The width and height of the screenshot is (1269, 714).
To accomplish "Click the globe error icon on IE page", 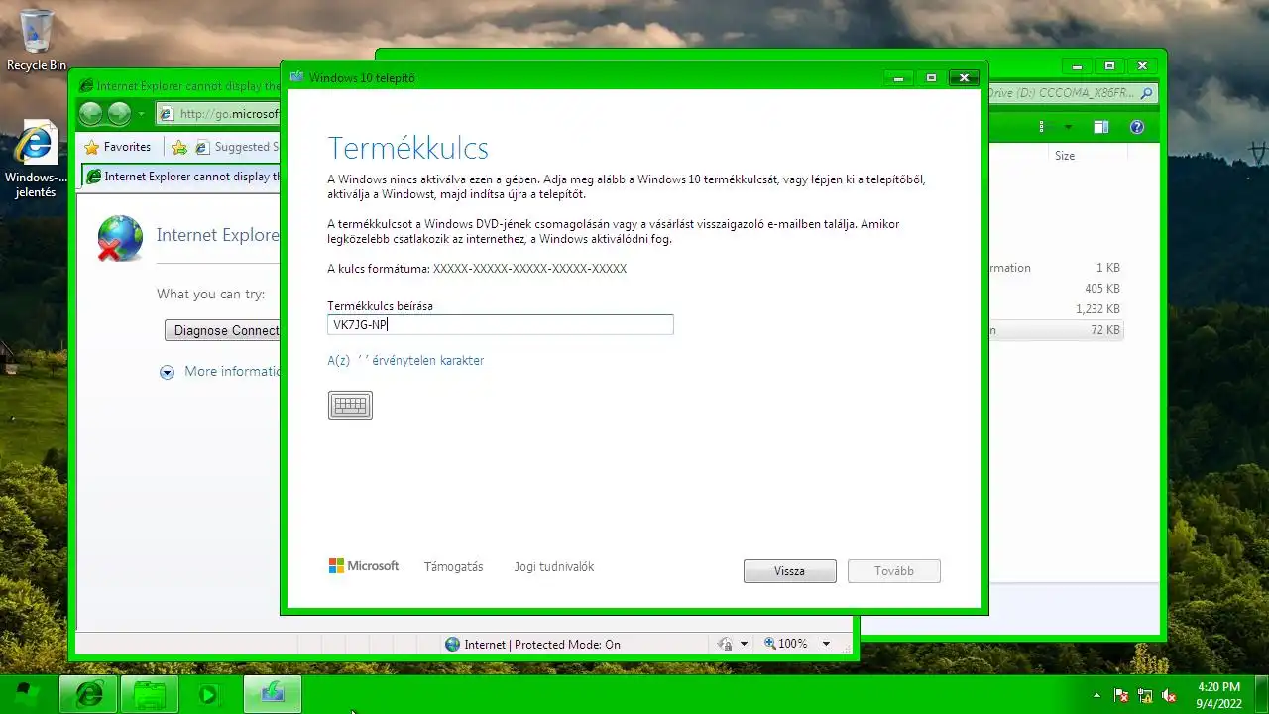I will [120, 238].
